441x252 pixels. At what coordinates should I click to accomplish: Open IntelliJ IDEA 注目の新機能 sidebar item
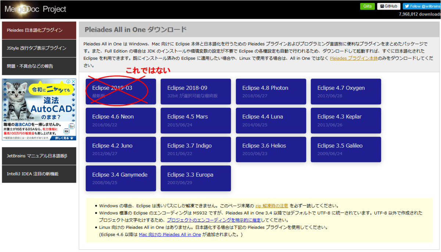[39, 174]
